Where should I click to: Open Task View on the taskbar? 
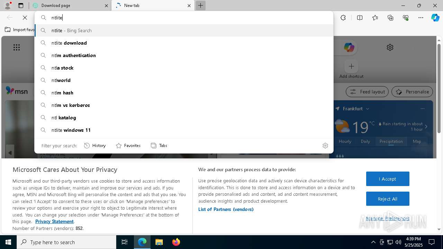pos(125,242)
